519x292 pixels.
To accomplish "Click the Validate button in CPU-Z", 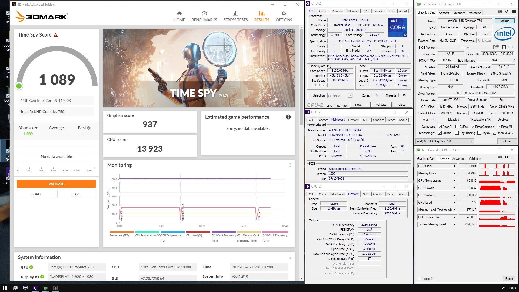I will (x=381, y=105).
